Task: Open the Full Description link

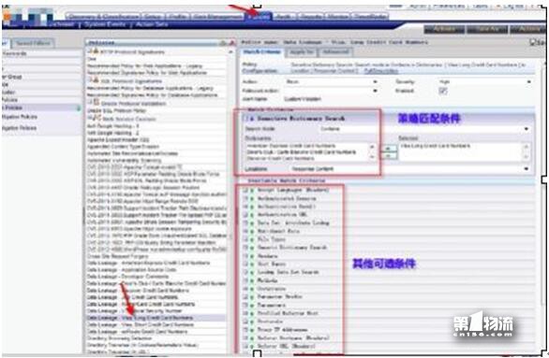Action: coord(381,70)
